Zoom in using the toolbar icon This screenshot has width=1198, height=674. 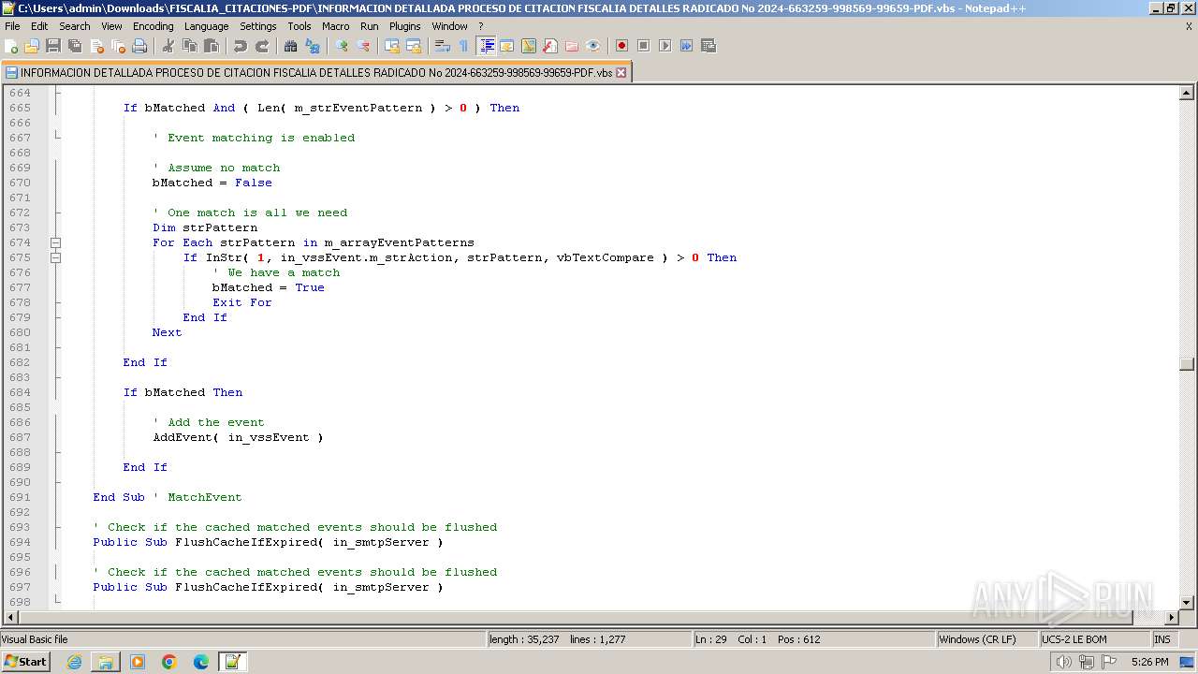point(342,46)
